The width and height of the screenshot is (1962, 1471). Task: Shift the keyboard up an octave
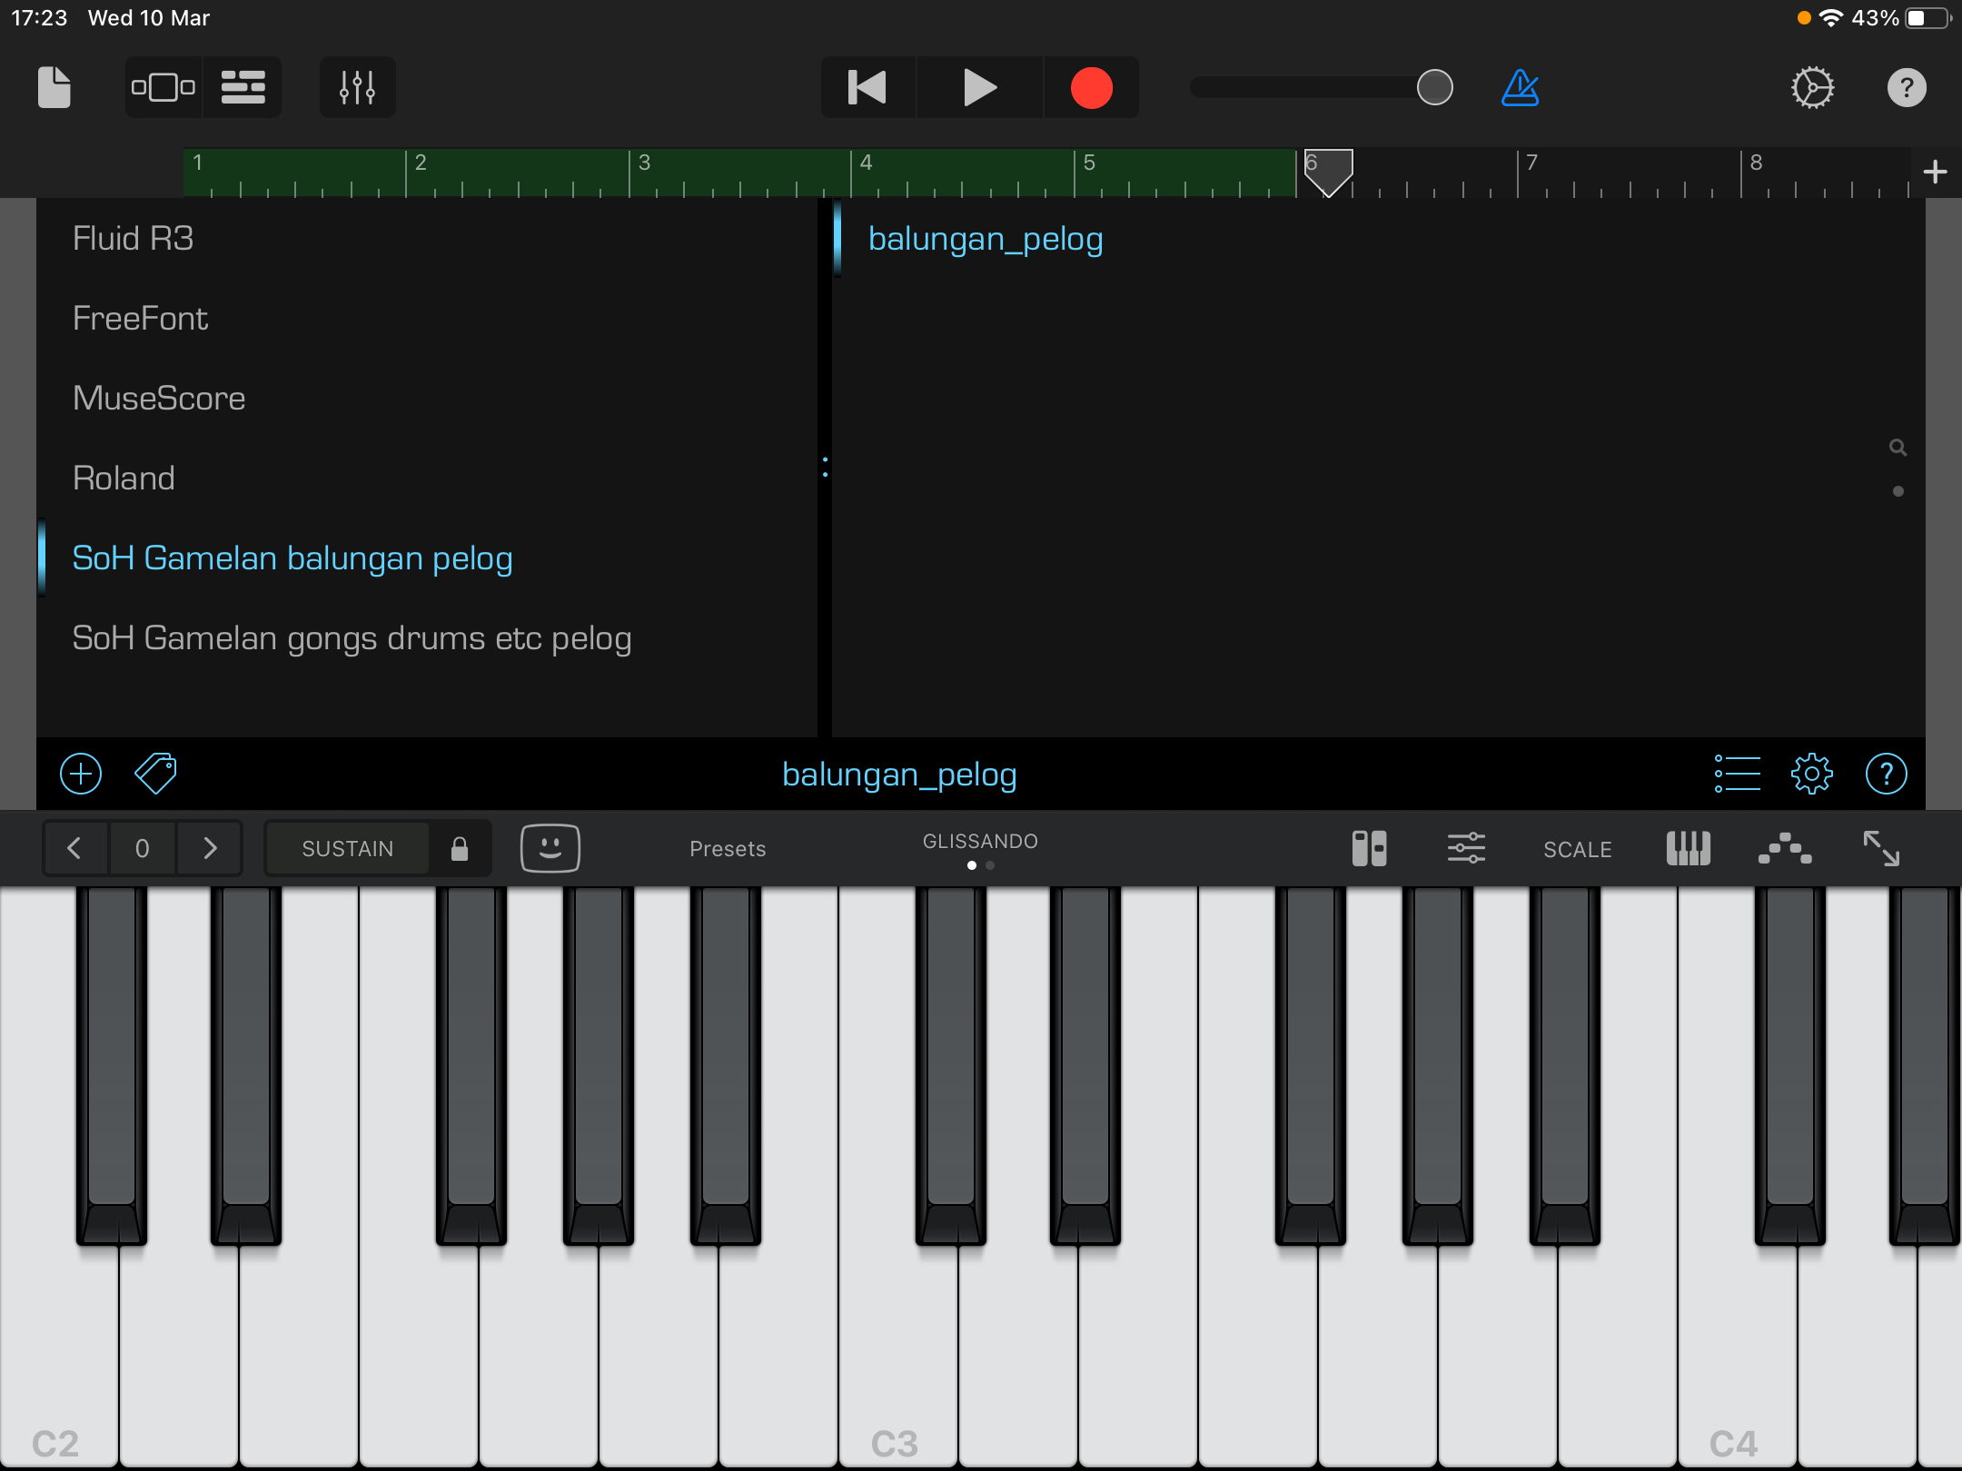[x=210, y=848]
